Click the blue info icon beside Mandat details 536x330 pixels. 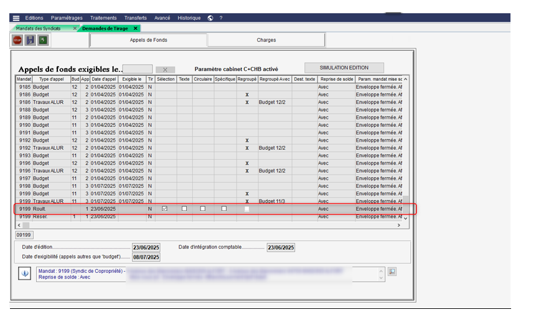coord(25,273)
